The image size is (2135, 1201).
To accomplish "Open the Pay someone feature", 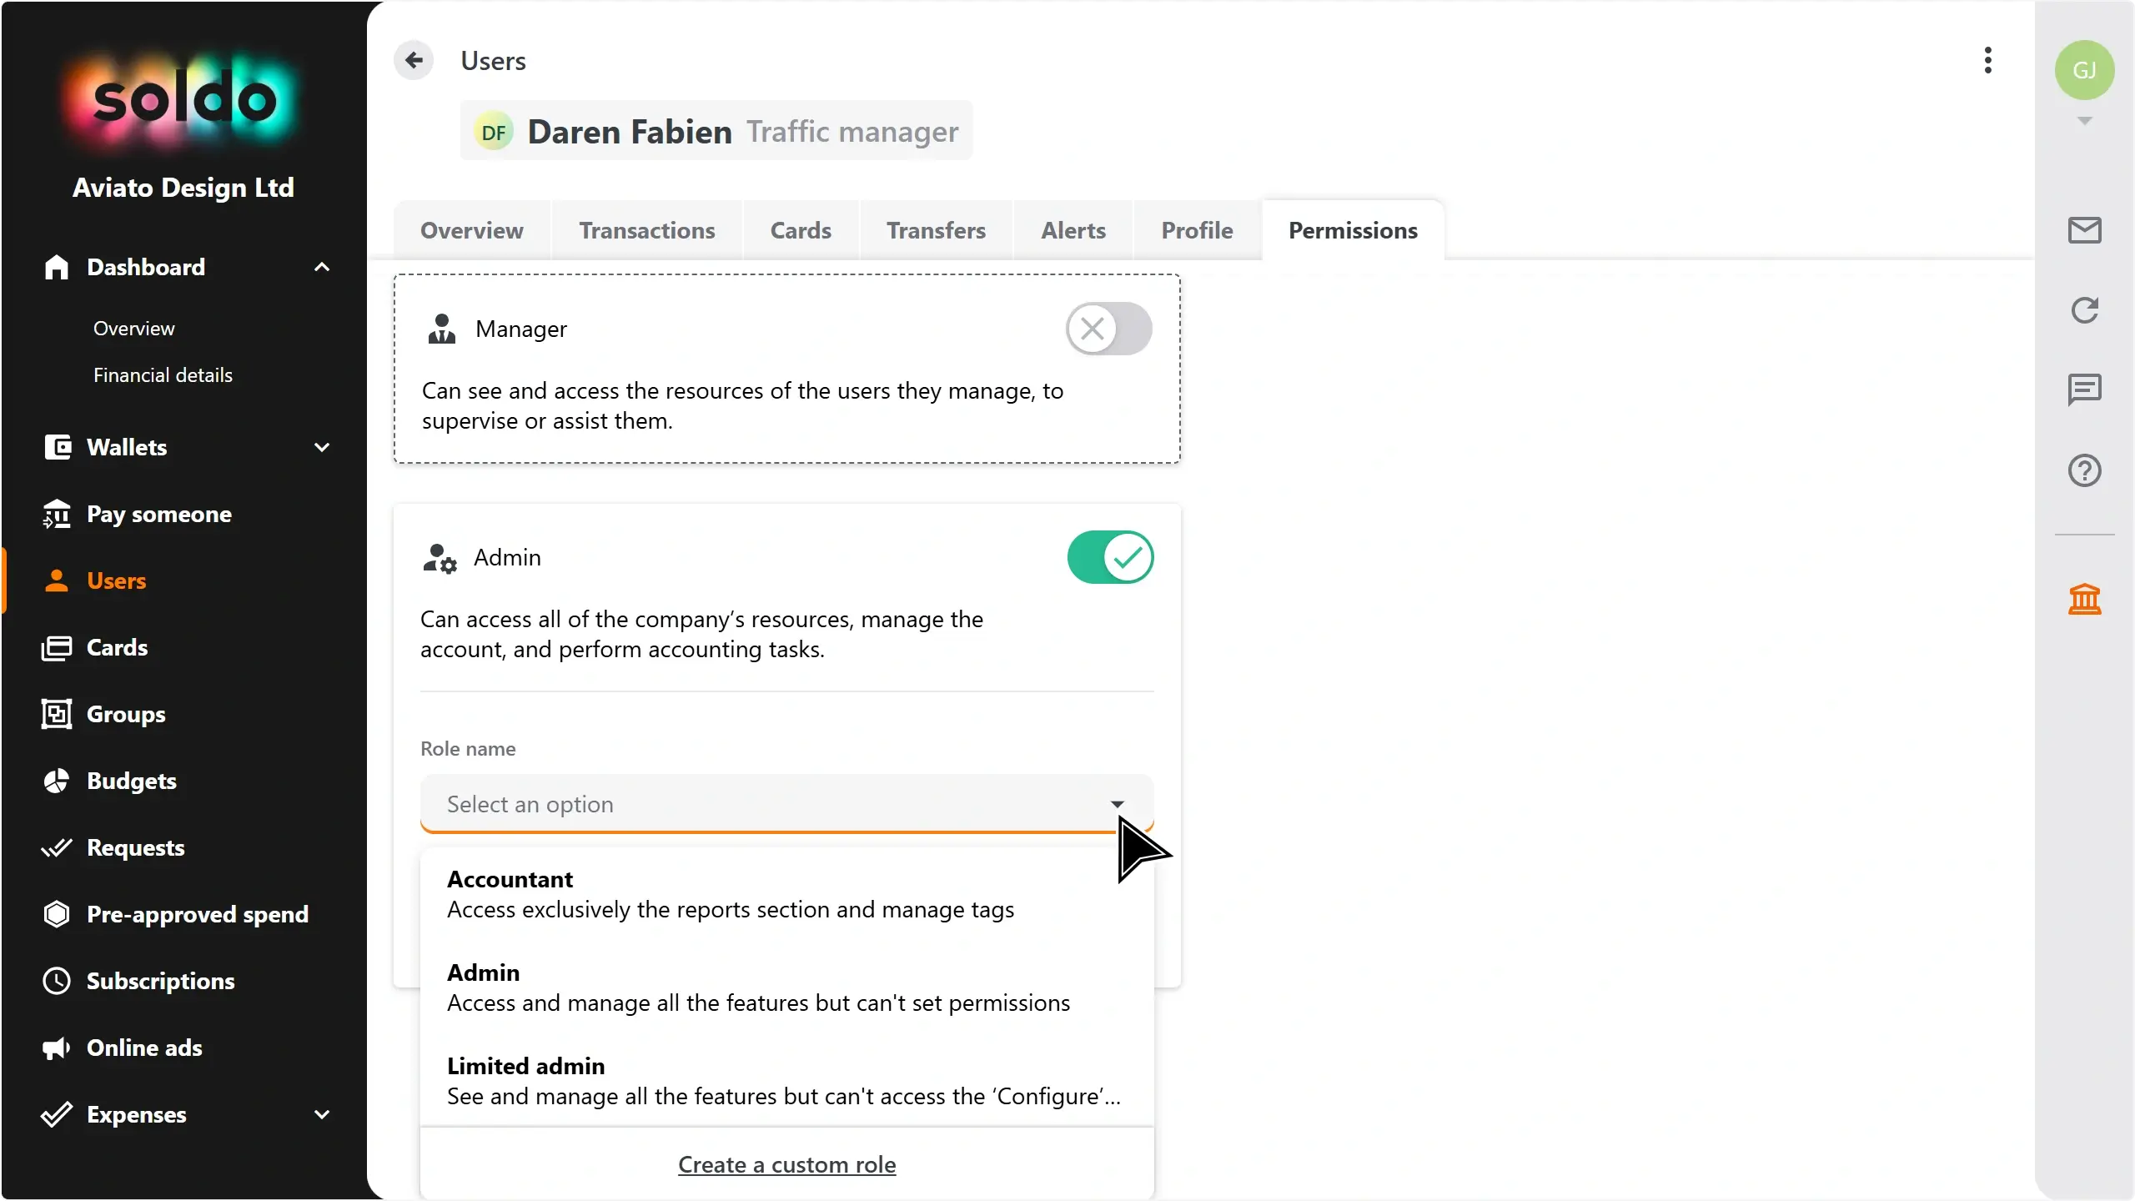I will pyautogui.click(x=158, y=515).
